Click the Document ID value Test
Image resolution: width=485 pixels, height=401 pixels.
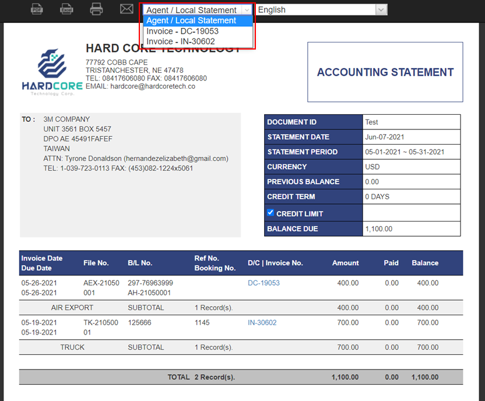point(371,122)
